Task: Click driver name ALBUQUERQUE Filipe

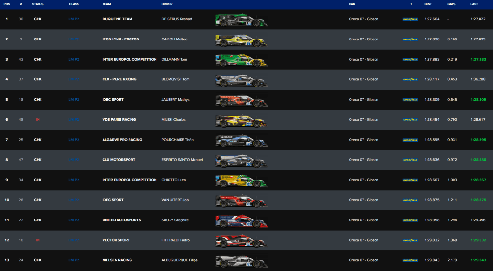Action: 180,260
